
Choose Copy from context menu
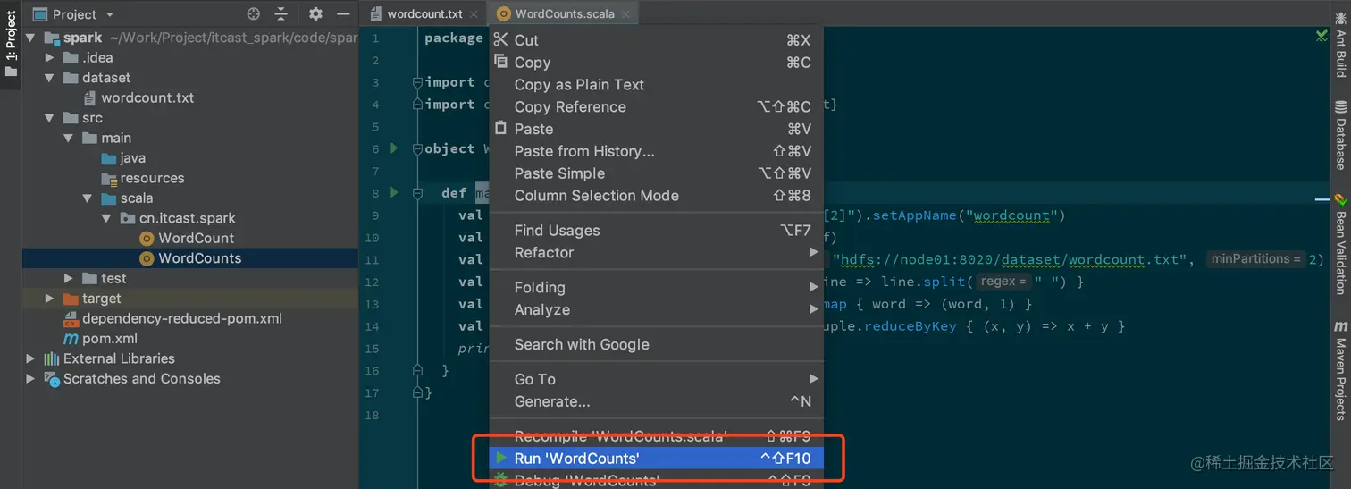click(656, 63)
